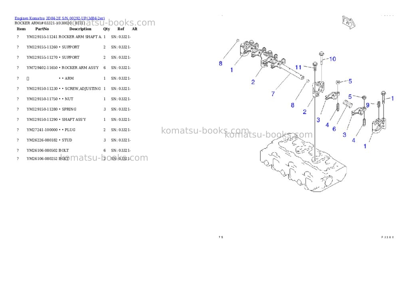
Task: Click the ROCKER ARM page title text
Action: tap(50, 23)
